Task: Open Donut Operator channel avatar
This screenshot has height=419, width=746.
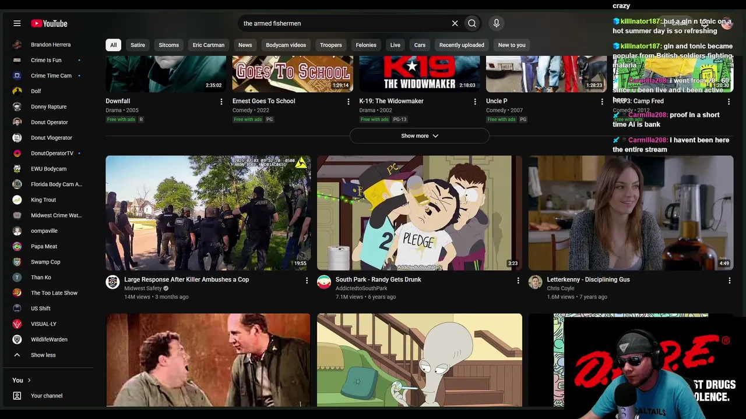Action: click(x=17, y=122)
